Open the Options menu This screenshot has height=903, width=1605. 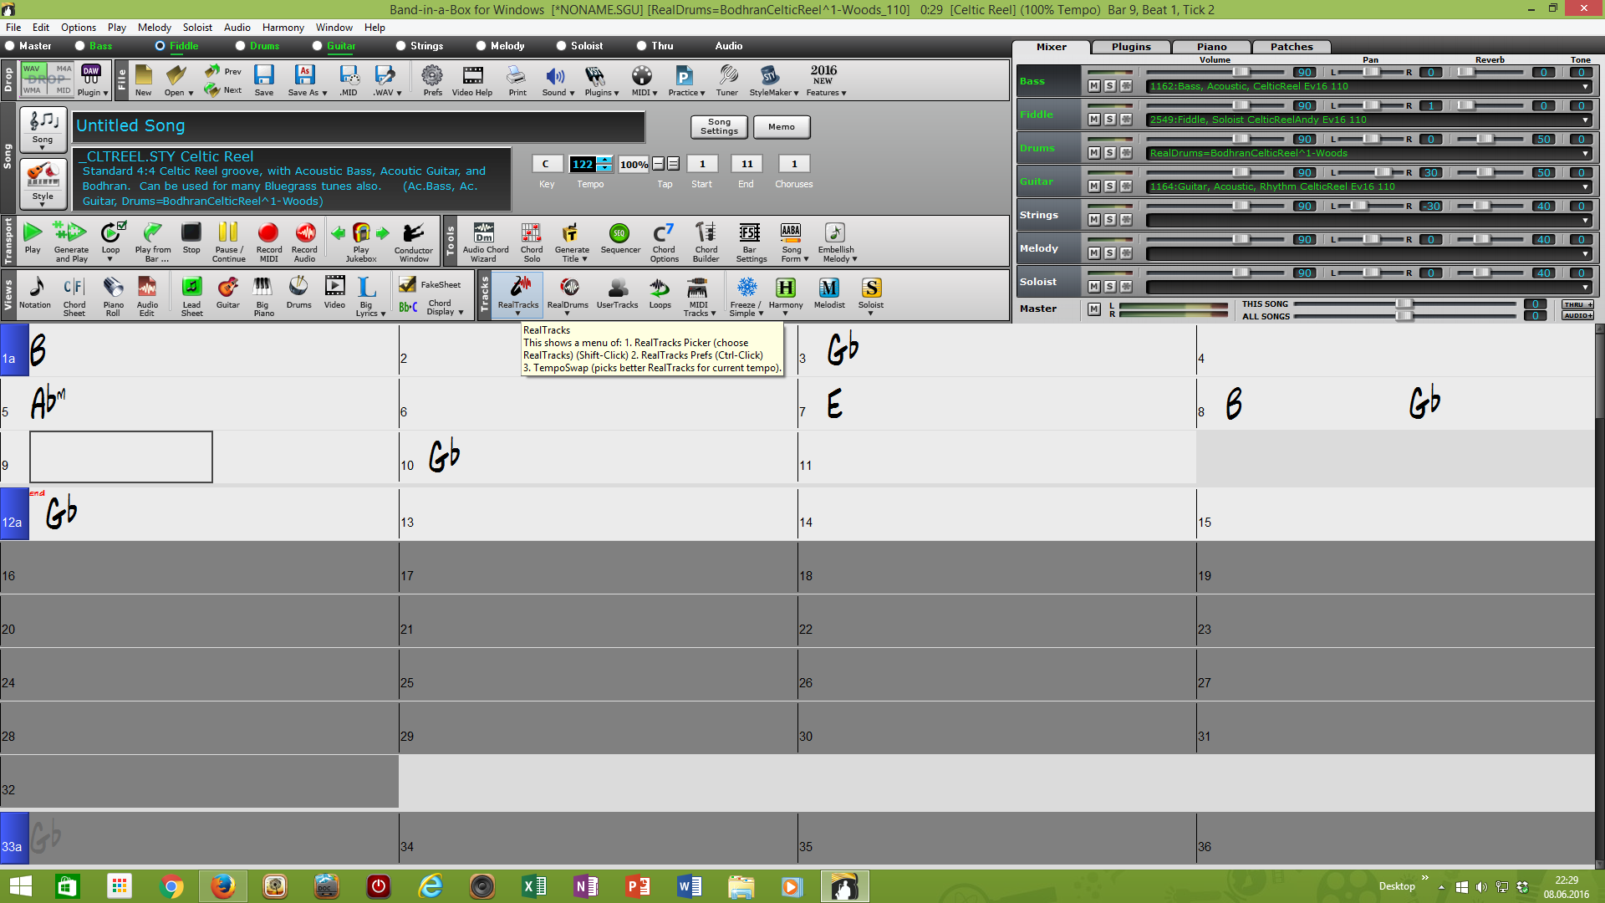[78, 28]
